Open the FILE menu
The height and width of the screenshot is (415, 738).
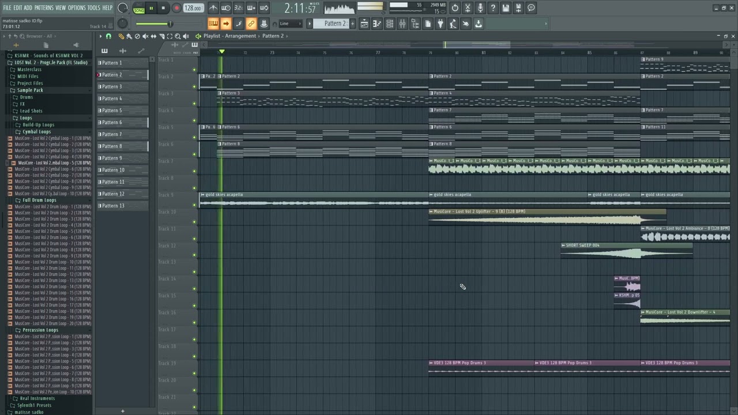[x=7, y=7]
